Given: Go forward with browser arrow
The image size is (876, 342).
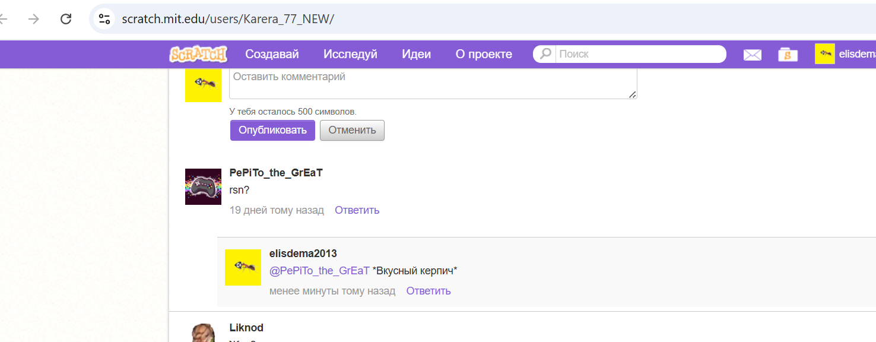Looking at the screenshot, I should pyautogui.click(x=34, y=19).
